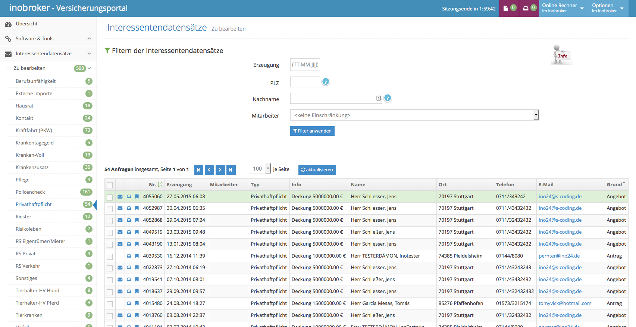Image resolution: width=636 pixels, height=327 pixels.
Task: Check the row checkbox for record 4039530
Action: [110, 256]
